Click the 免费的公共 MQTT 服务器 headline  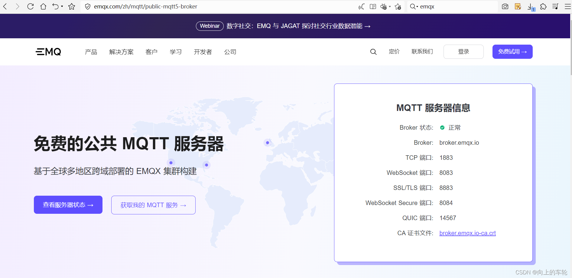(x=129, y=144)
